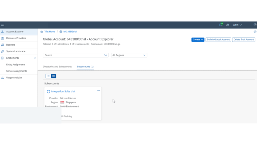Open the All Regions dropdown
This screenshot has width=257, height=145.
coord(129,55)
